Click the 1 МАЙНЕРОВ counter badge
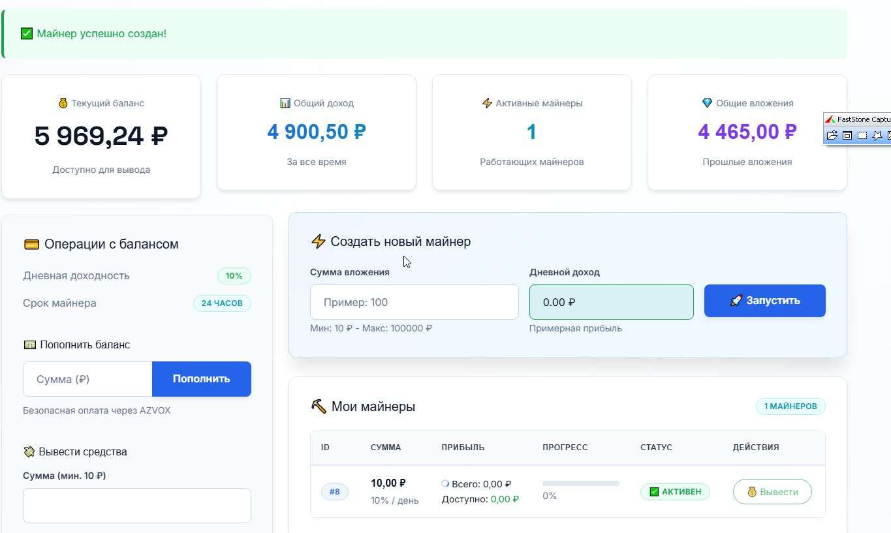 (x=790, y=406)
